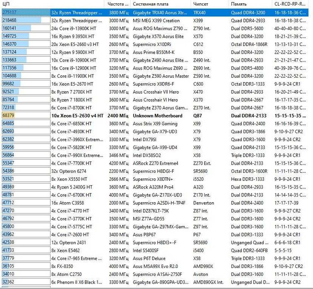
Task: Sort by the Память column header
Action: [x=250, y=4]
